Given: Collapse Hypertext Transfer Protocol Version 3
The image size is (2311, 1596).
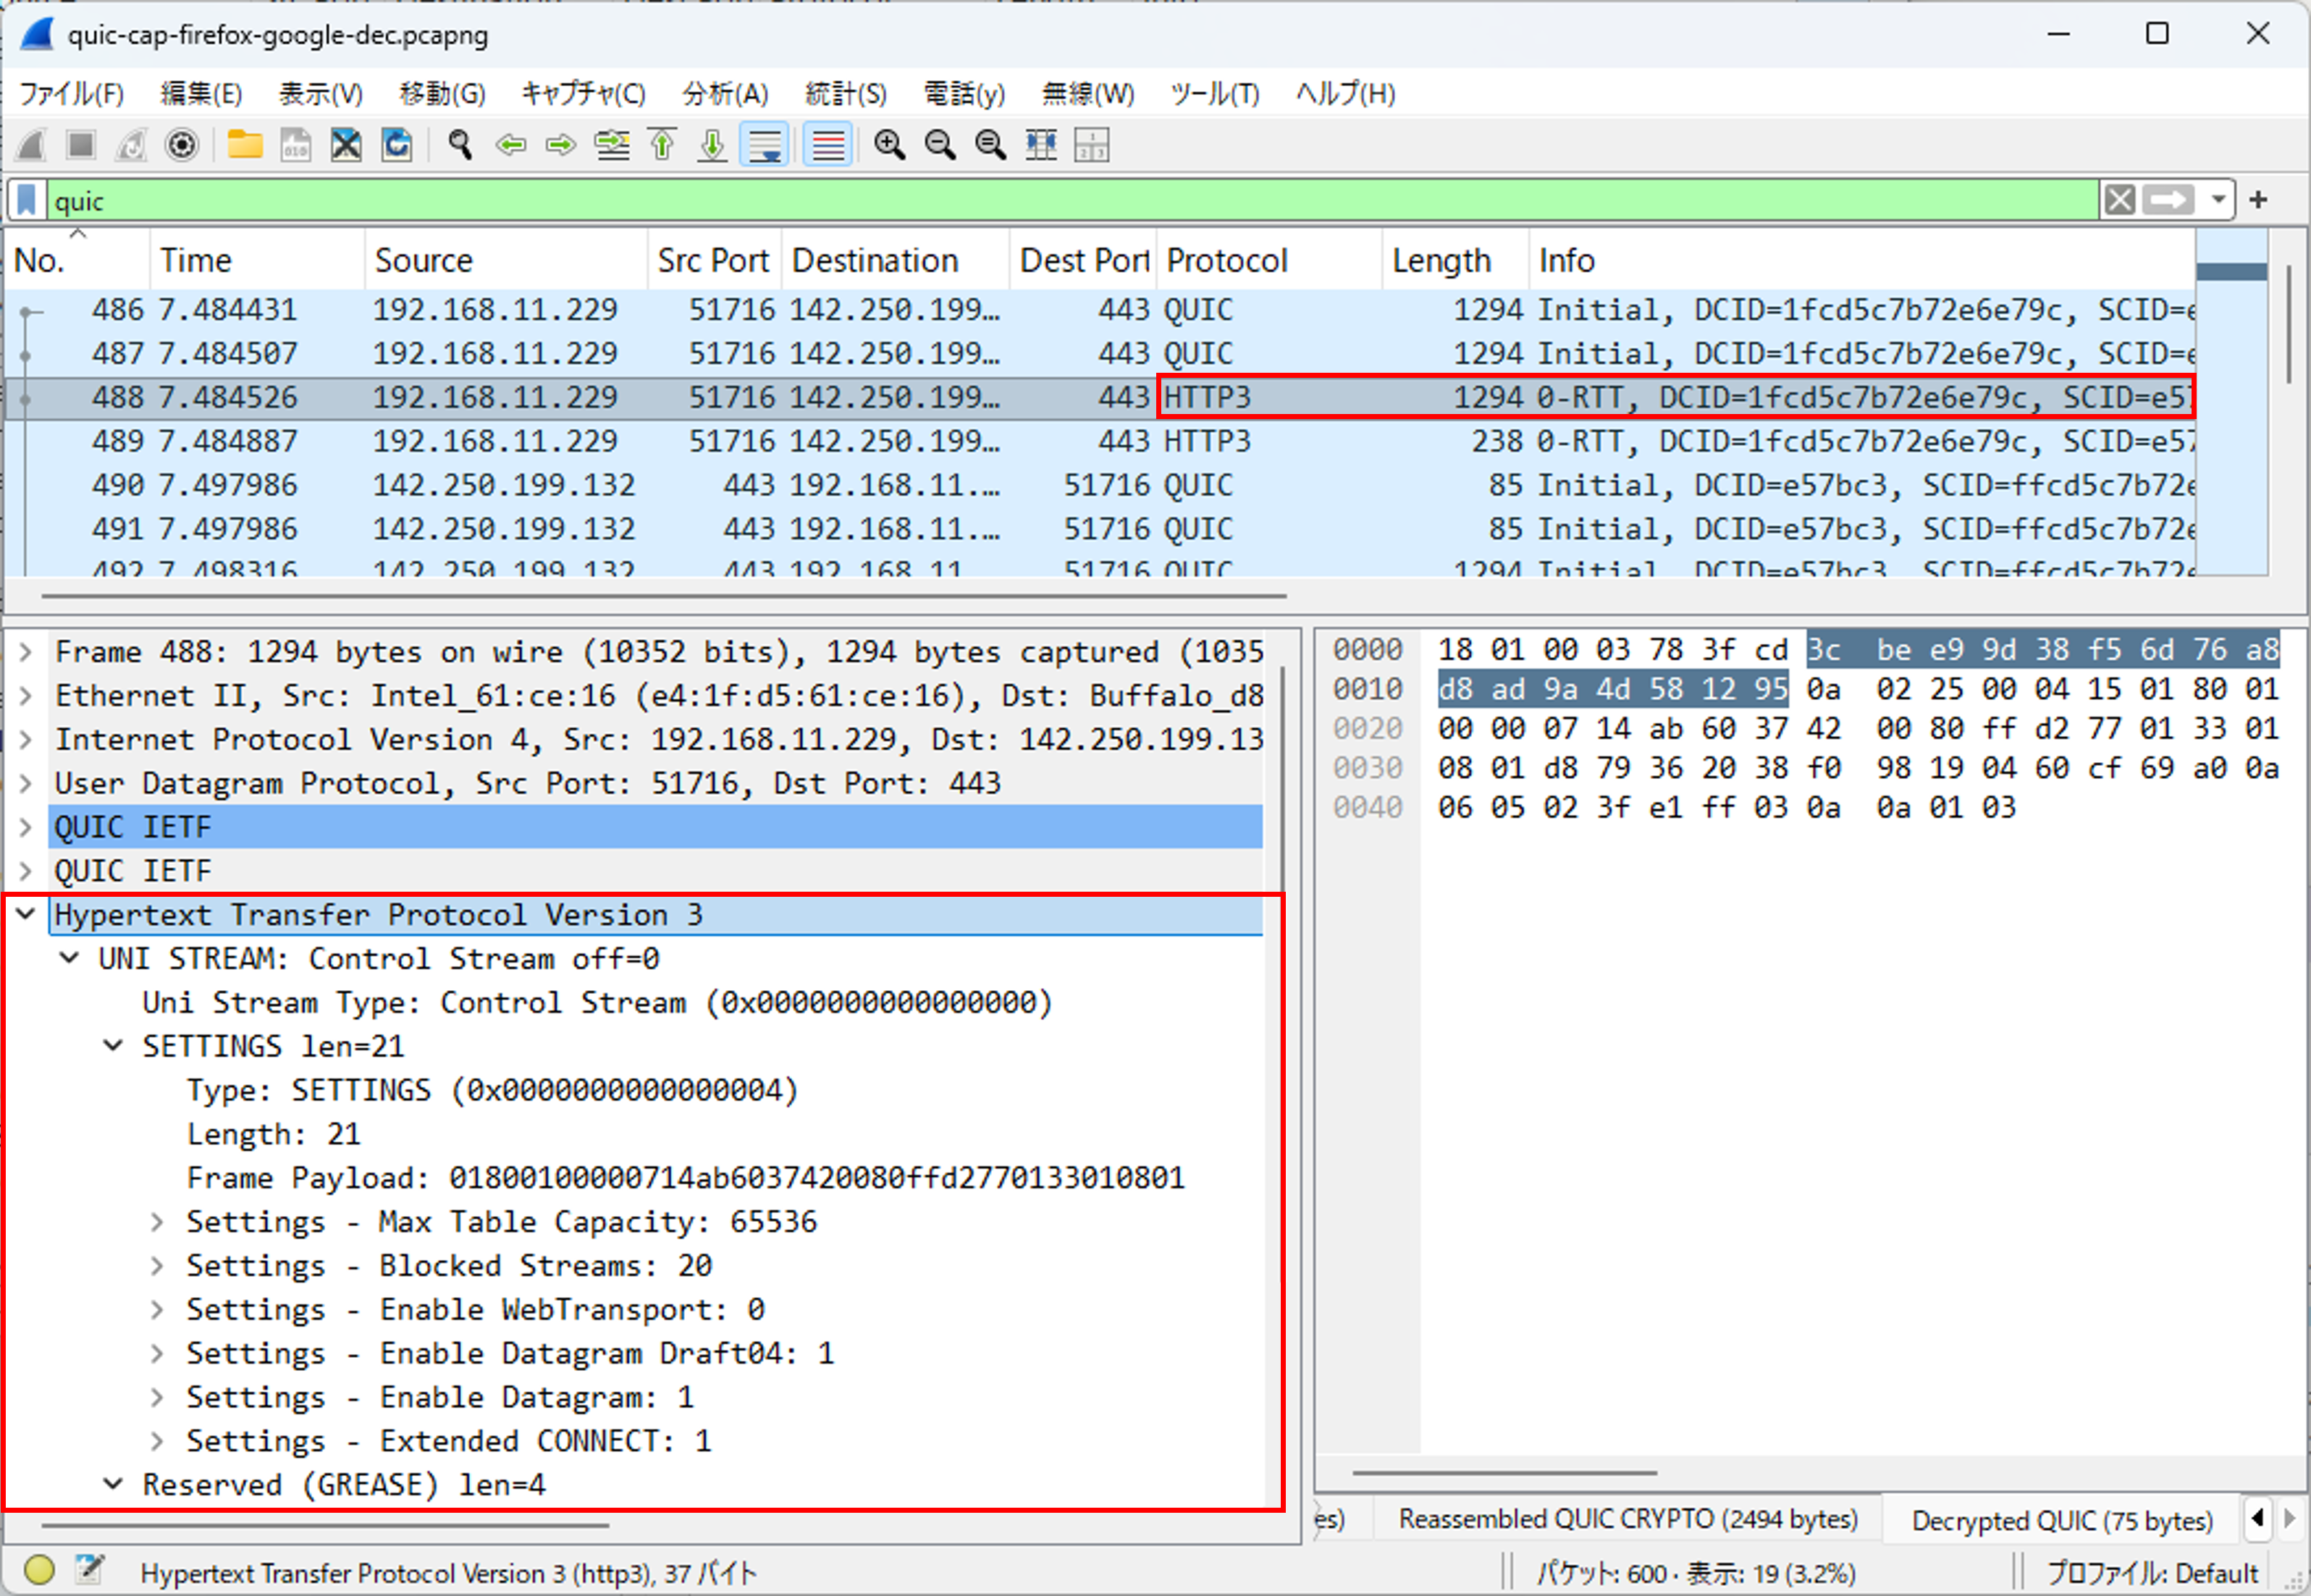Looking at the screenshot, I should [x=26, y=914].
